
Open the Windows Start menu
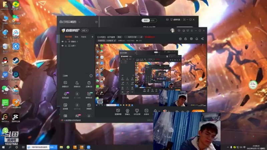pos(3,147)
